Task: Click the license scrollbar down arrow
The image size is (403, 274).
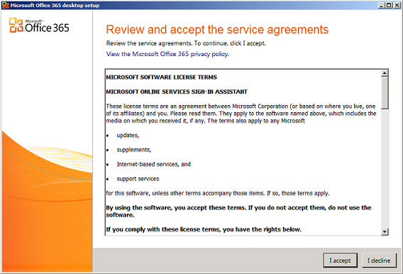Action: 385,231
